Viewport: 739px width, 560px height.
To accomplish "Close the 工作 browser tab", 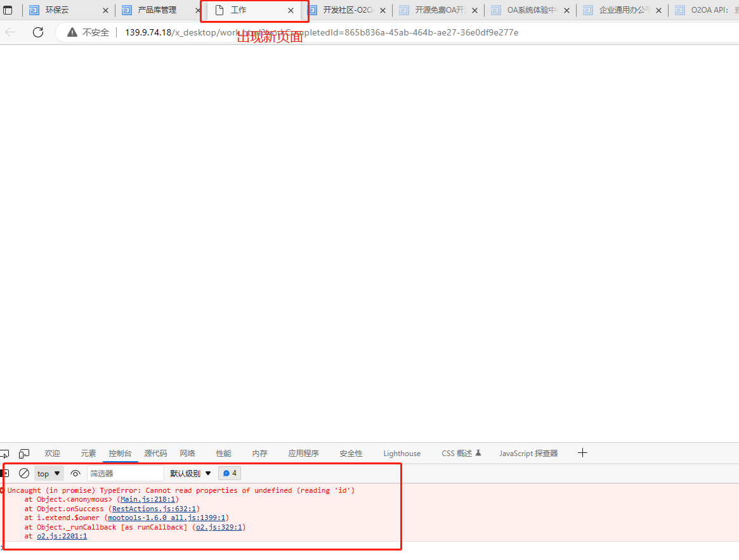I will tap(291, 10).
